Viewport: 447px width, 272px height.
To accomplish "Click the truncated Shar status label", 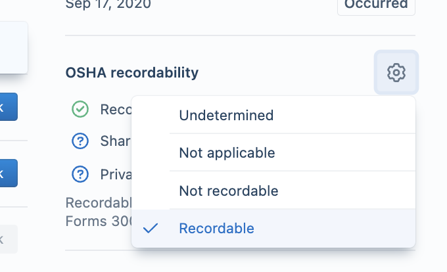I will (116, 141).
